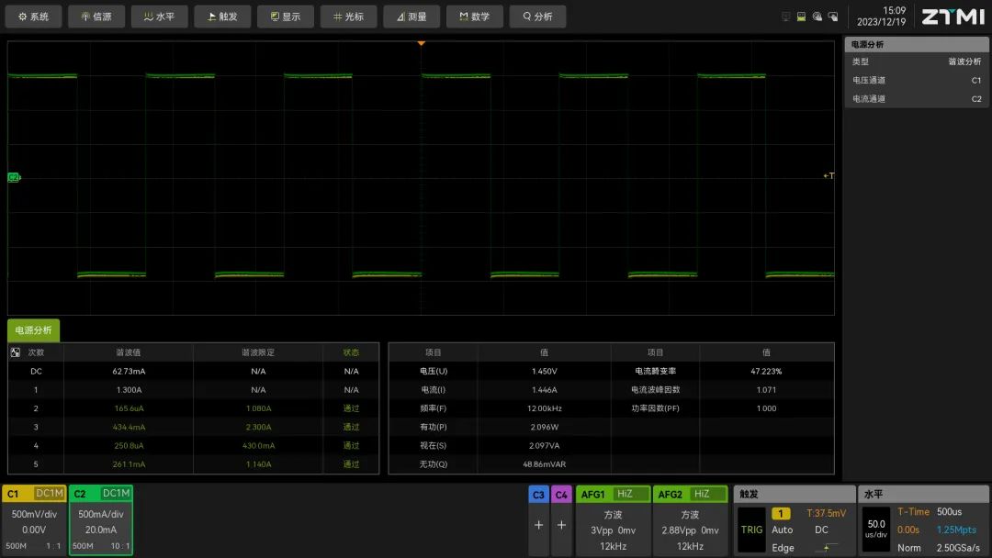
Task: Click the 状态 status column header
Action: 351,352
